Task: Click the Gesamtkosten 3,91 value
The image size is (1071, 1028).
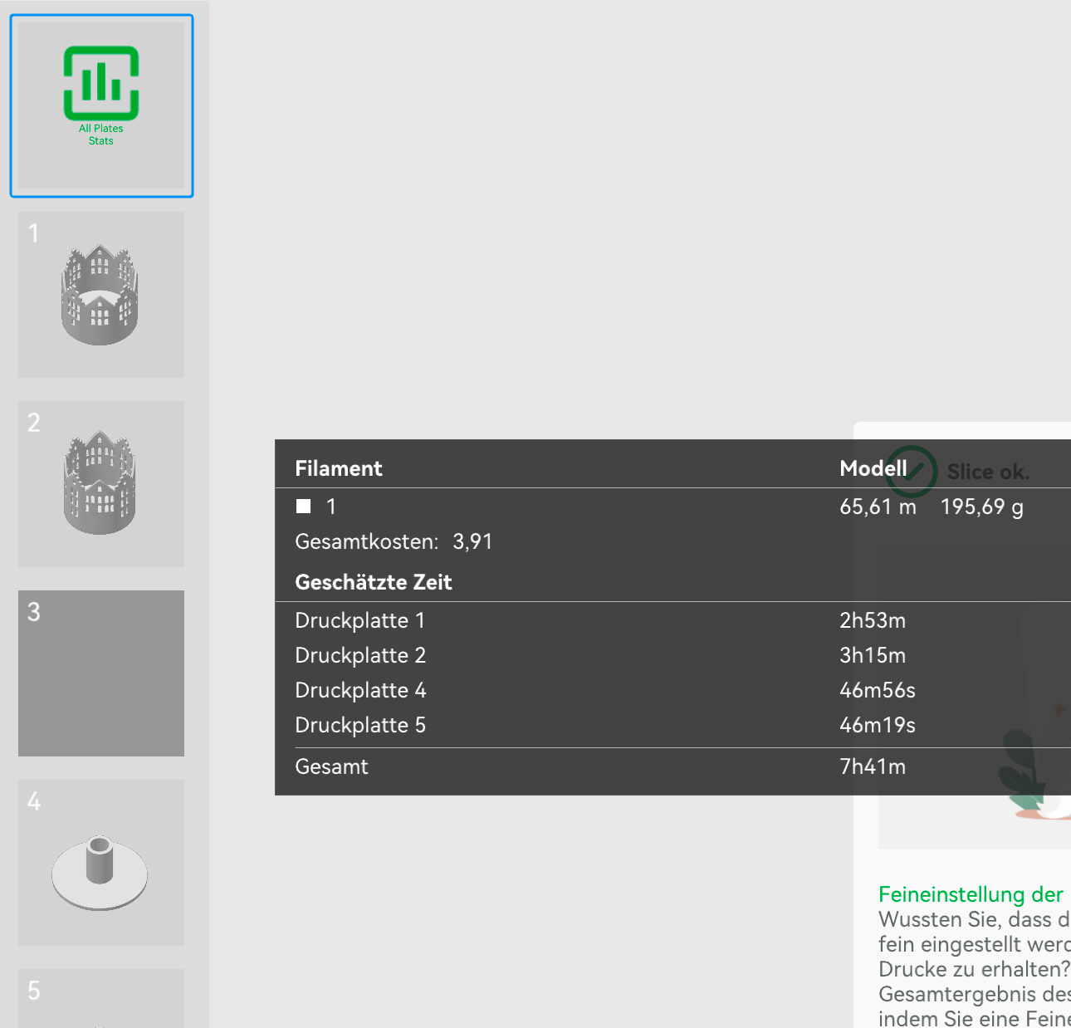Action: tap(472, 541)
